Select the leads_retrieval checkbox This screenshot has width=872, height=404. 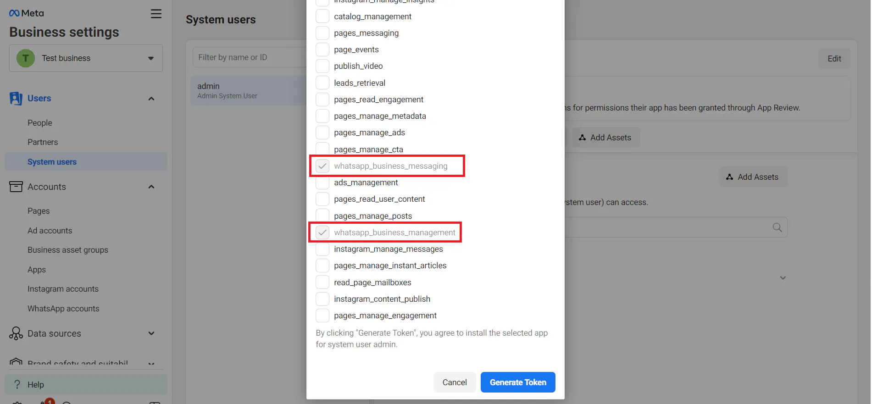click(322, 83)
